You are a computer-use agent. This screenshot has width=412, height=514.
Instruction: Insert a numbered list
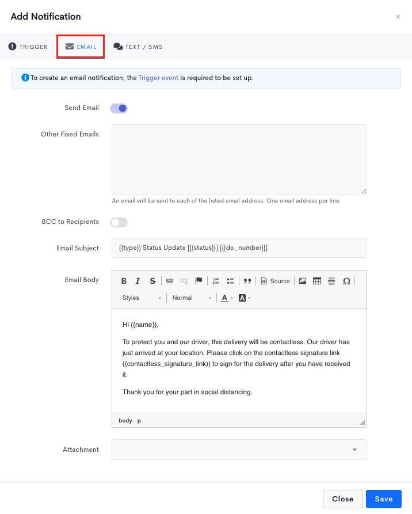tap(216, 281)
